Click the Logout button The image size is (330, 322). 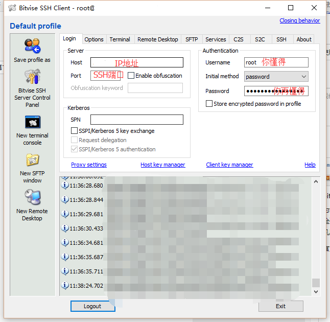(93, 306)
